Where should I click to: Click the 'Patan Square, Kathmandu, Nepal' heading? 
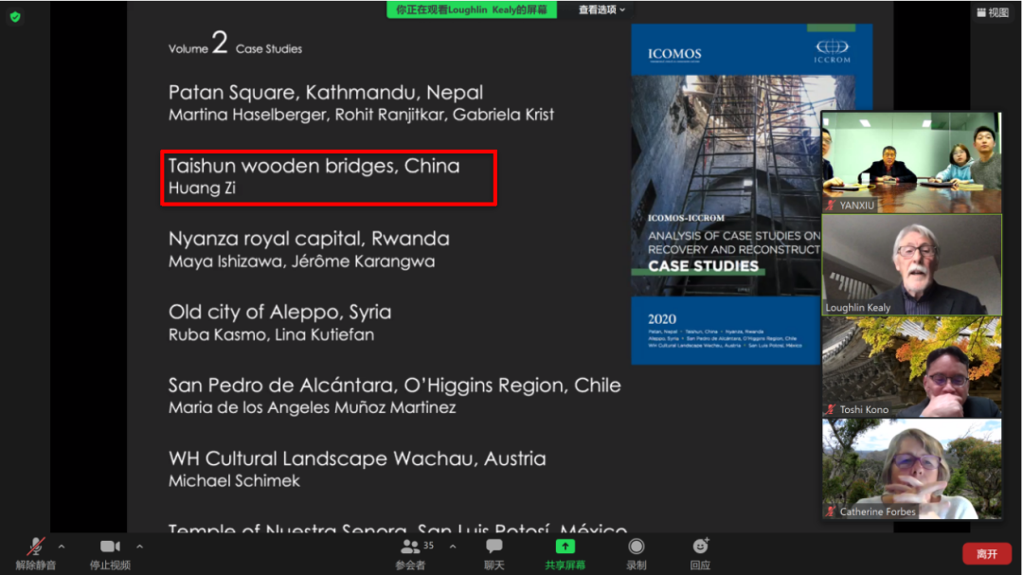(x=326, y=92)
